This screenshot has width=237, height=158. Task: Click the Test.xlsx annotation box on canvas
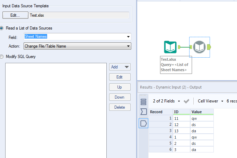(x=176, y=65)
